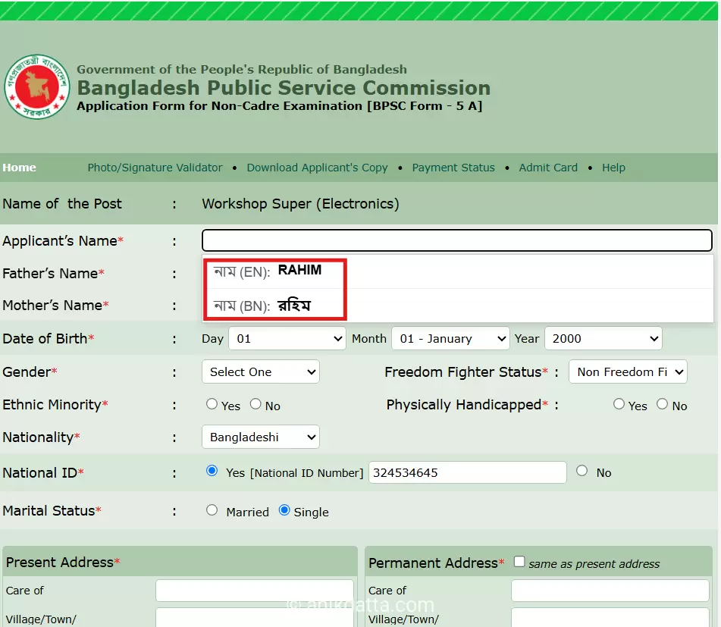Select No for National ID
Screen dimensions: 721x627
click(x=582, y=471)
